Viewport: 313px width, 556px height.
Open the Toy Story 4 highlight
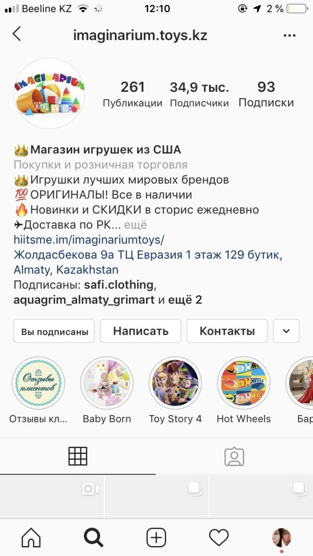[175, 383]
